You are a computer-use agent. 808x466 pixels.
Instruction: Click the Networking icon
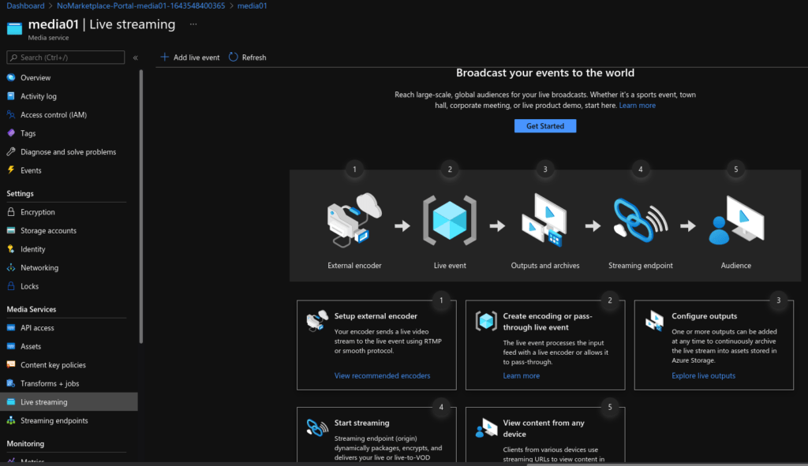[11, 267]
